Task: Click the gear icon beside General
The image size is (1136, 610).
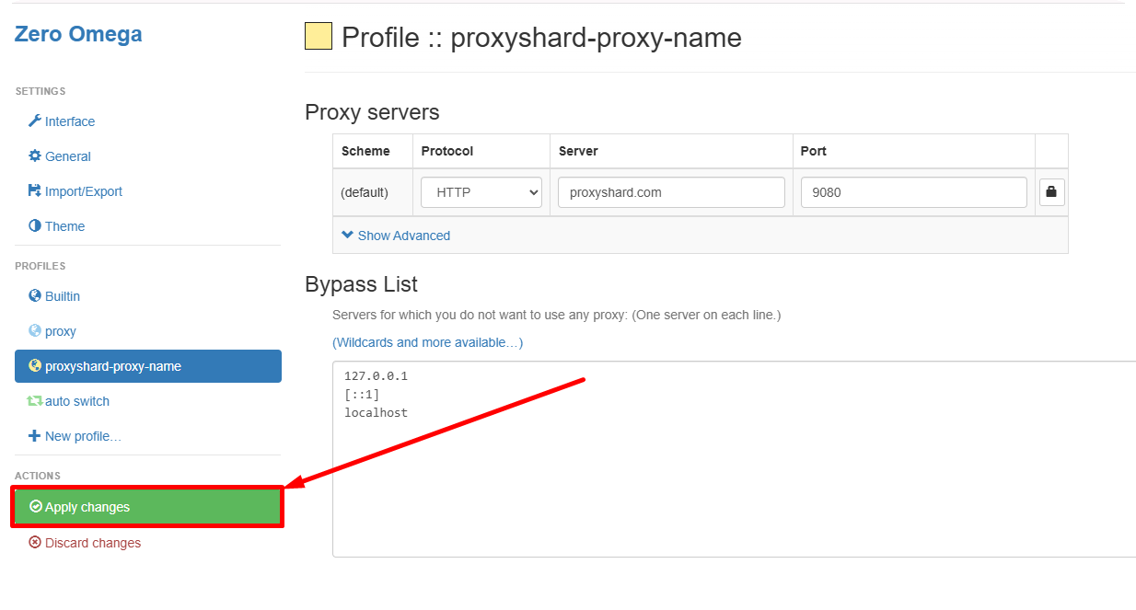Action: pyautogui.click(x=35, y=156)
